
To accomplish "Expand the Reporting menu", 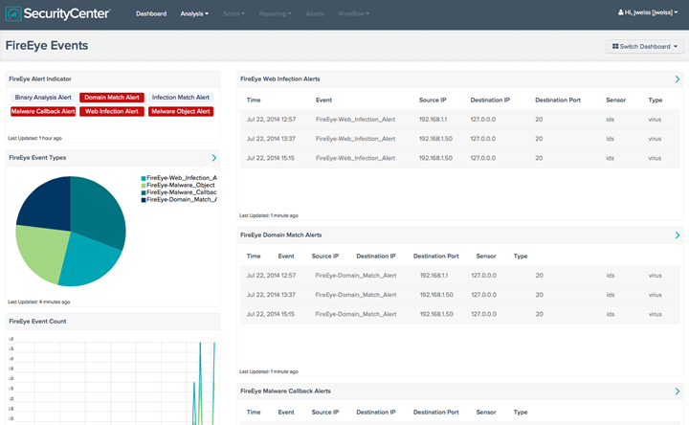I will pos(275,13).
